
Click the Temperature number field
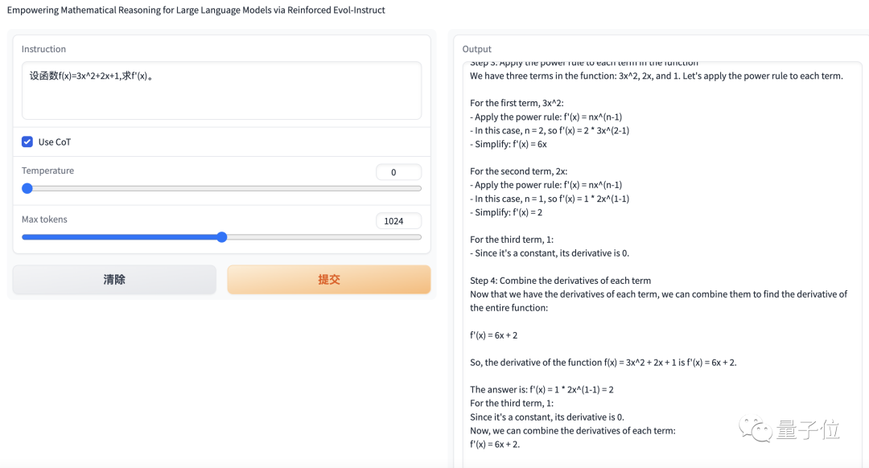tap(398, 172)
